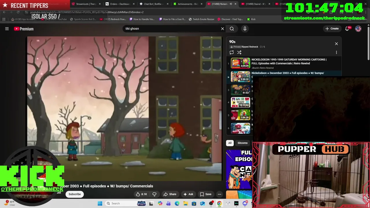This screenshot has width=370, height=208.
Task: Open Flintstones full episodes recommended thumbnail
Action: 239,169
